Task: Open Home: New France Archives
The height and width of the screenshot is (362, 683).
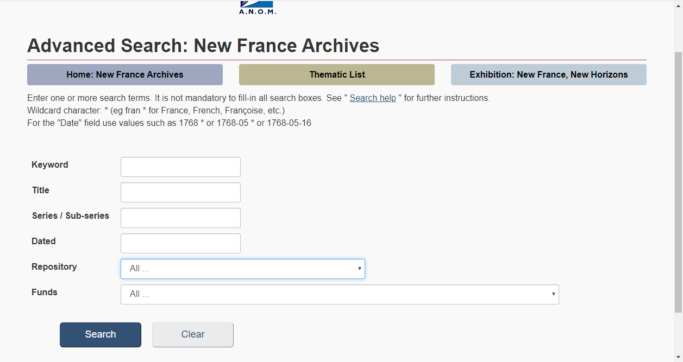Action: 125,75
